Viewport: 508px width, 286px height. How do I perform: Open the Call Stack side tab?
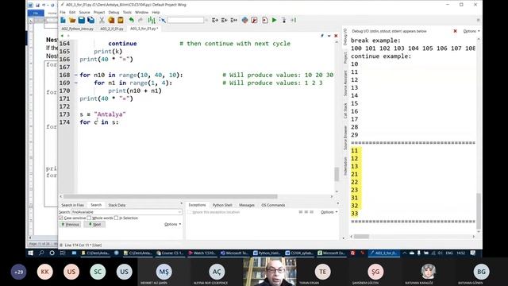pos(345,110)
